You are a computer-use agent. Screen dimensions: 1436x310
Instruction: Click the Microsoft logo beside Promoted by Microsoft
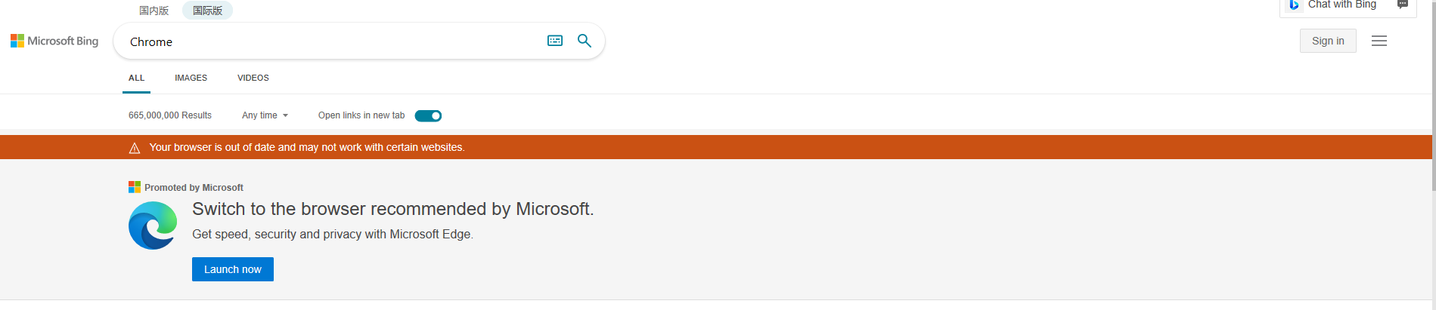[x=135, y=187]
